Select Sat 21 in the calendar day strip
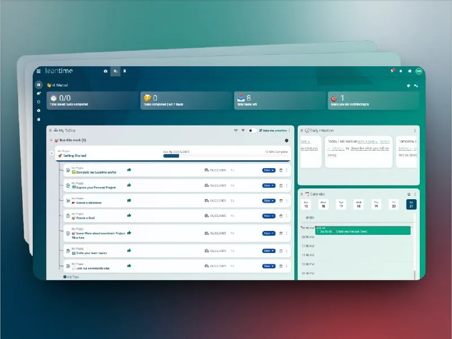The width and height of the screenshot is (452, 339). tap(411, 205)
